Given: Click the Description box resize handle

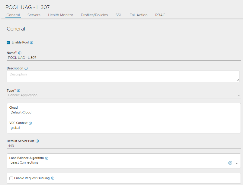Looking at the screenshot, I should pos(238,80).
